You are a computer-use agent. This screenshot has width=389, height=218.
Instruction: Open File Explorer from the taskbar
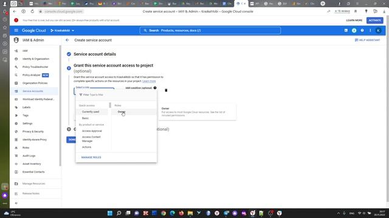[x=190, y=213]
